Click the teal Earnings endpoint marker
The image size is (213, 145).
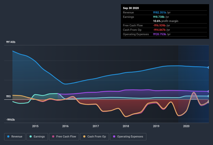coord(209,96)
